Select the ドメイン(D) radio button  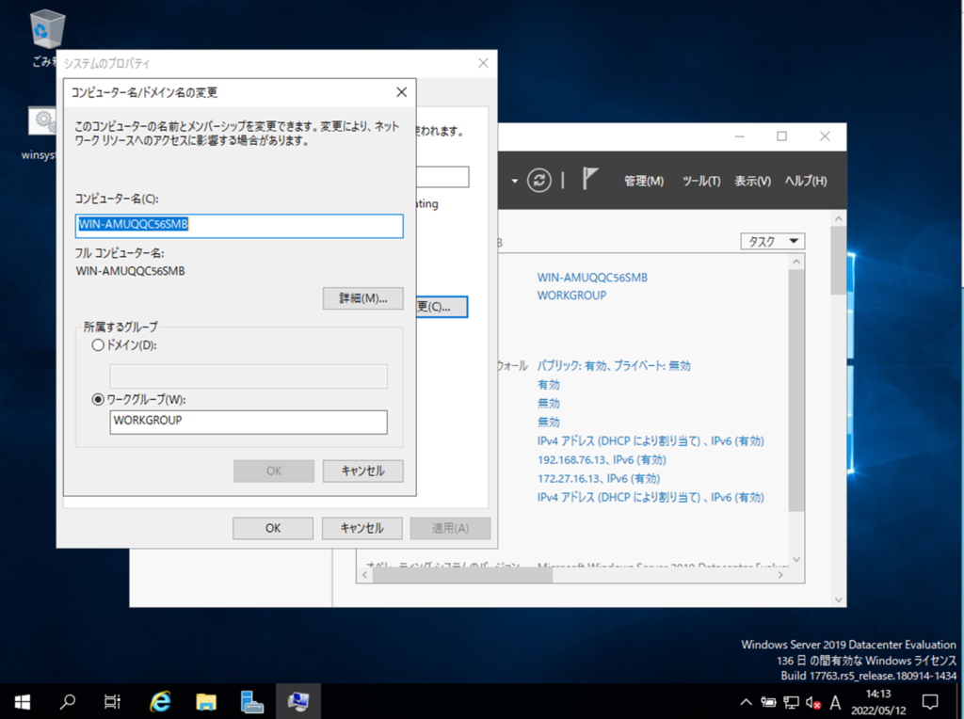click(98, 345)
